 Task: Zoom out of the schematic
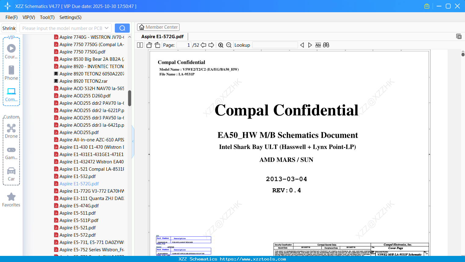coord(229,45)
